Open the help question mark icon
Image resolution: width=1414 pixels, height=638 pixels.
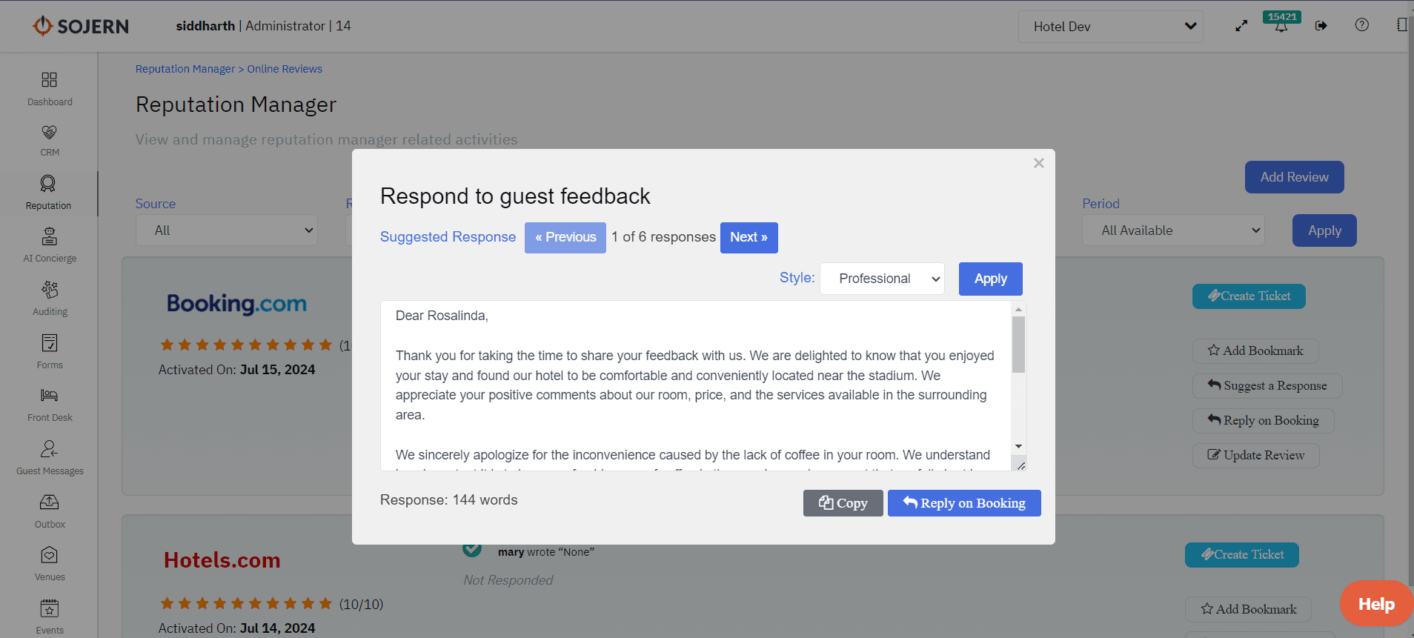pyautogui.click(x=1361, y=24)
